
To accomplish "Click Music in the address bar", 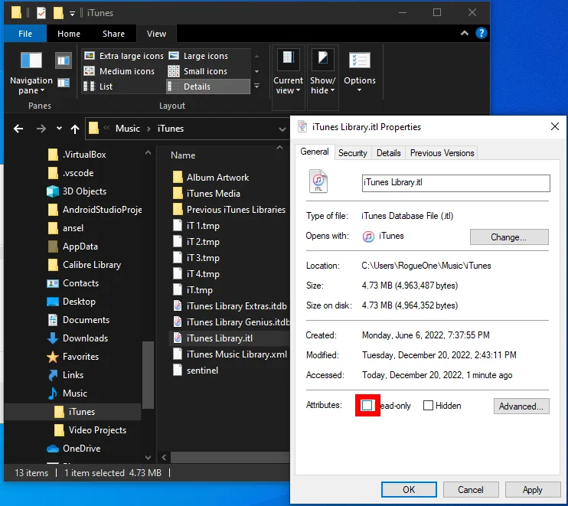I will click(128, 129).
